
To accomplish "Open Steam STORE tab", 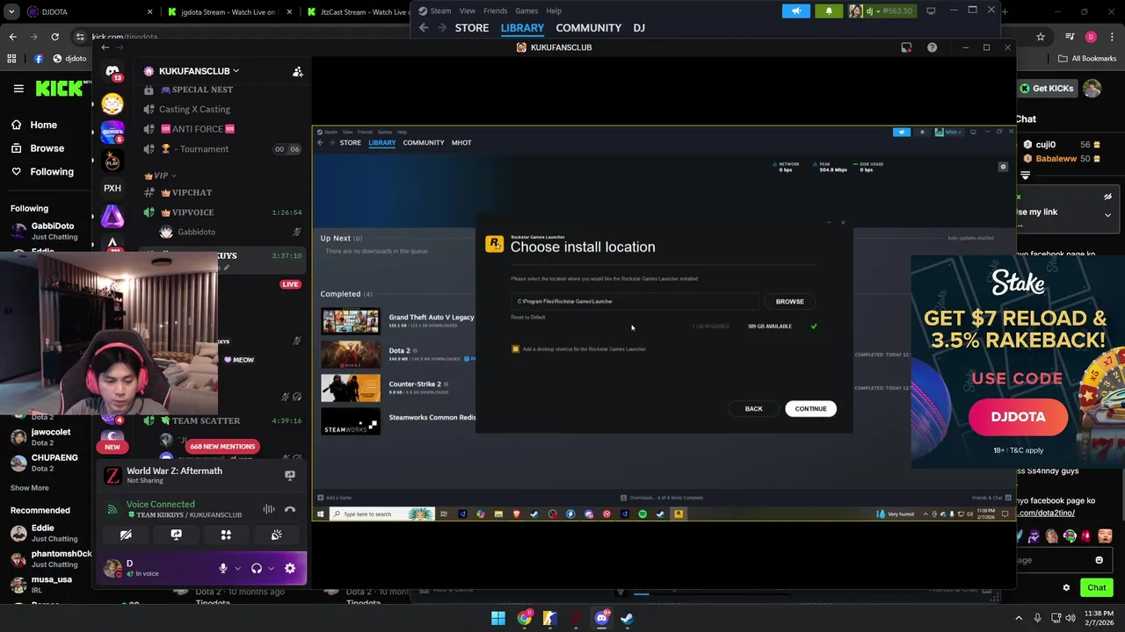I will (472, 28).
